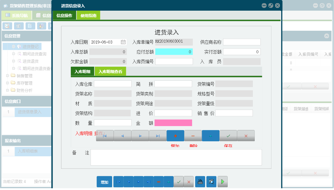Viewport: 334px width, 190px height.
Task: Click the 删除 minus icon in 入库明细操作
Action: (x=193, y=135)
